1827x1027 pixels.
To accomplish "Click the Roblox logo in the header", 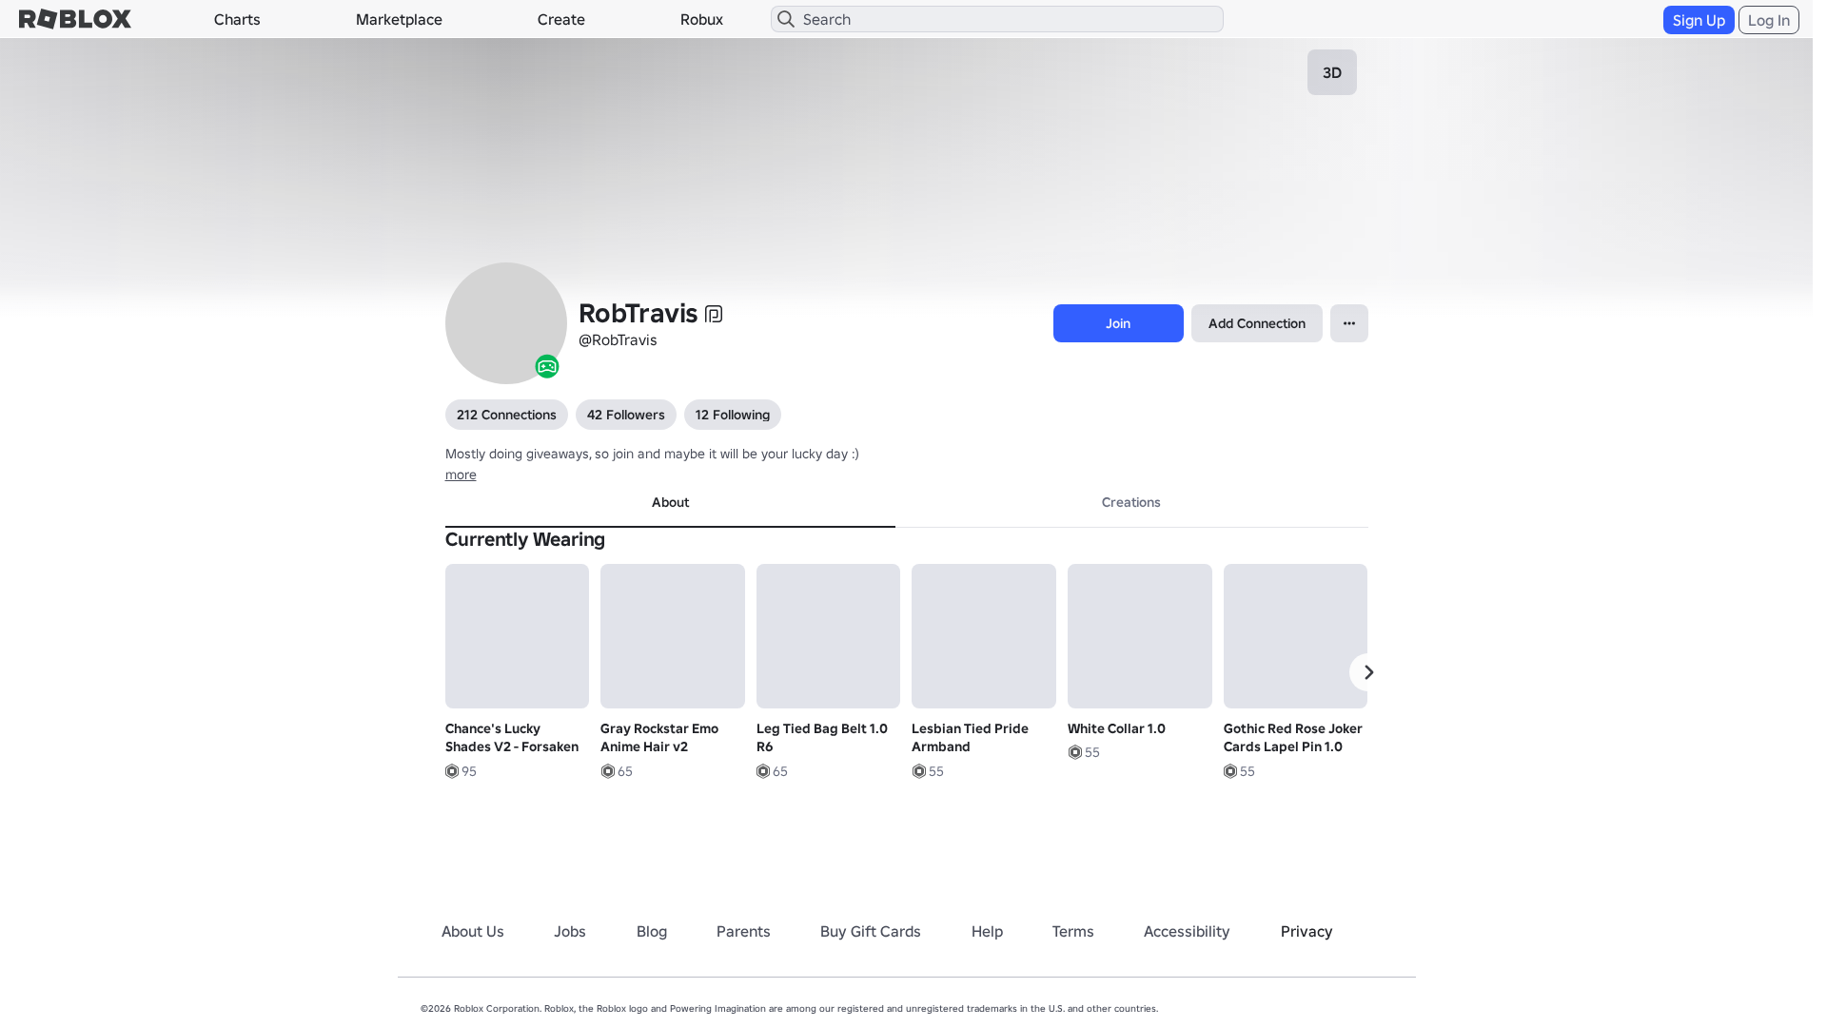I will pyautogui.click(x=75, y=19).
